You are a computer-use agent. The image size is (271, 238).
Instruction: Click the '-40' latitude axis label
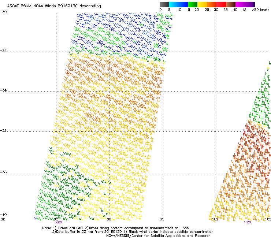coord(3,215)
